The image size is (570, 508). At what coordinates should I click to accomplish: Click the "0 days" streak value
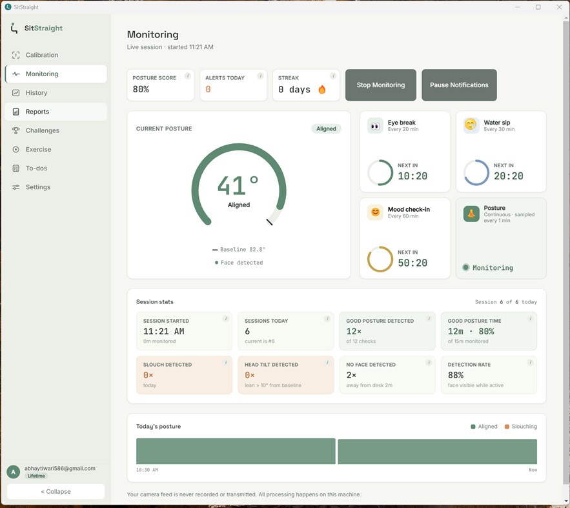[x=294, y=89]
